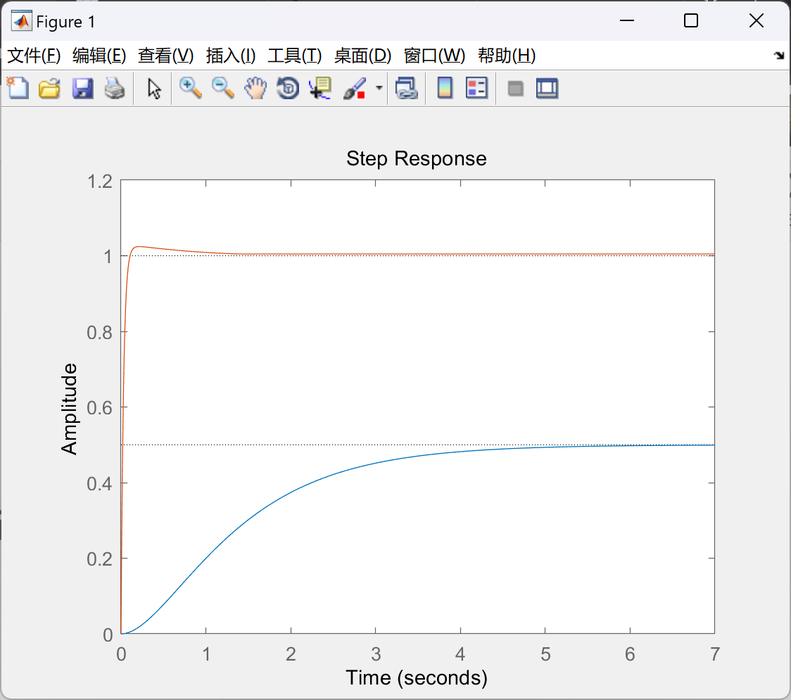This screenshot has width=791, height=700.
Task: Click x-axis tick label 7
Action: (x=714, y=654)
